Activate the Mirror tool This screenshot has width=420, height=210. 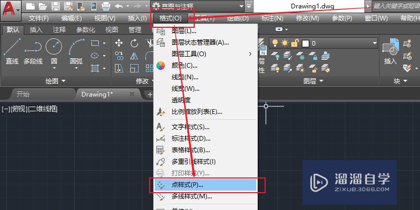(134, 56)
